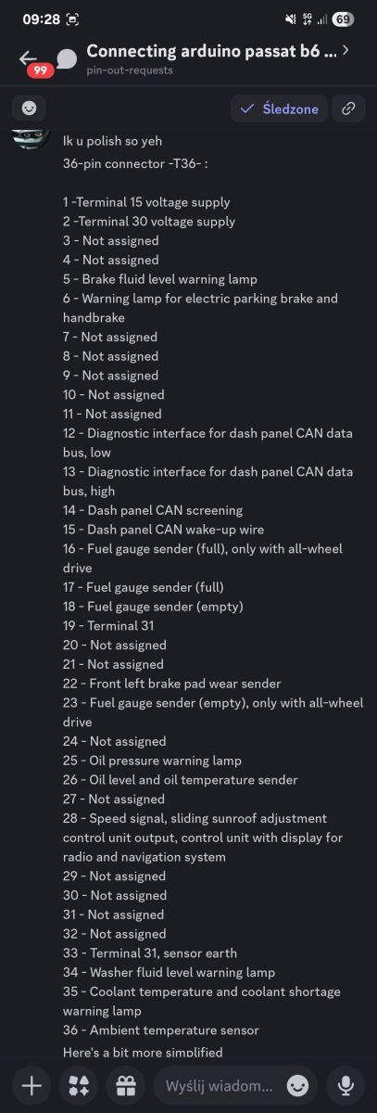This screenshot has width=377, height=1113.
Task: Toggle the Śledzone following button
Action: tap(279, 109)
